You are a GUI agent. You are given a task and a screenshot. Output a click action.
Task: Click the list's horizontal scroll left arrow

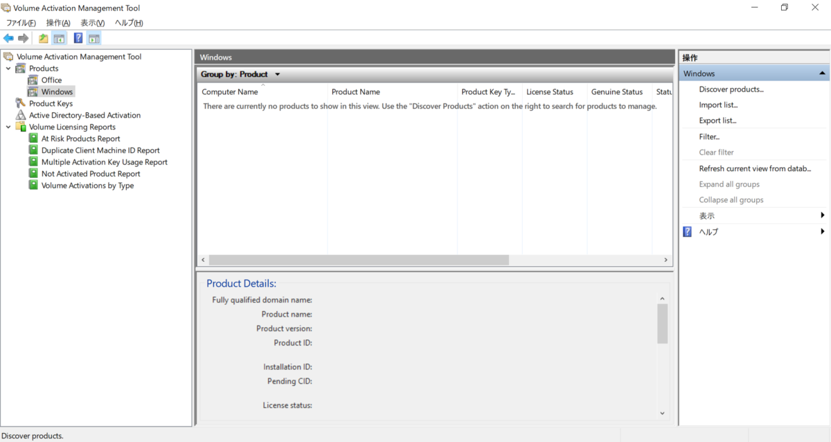point(203,260)
